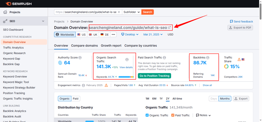Click the View details link
The image size is (262, 122).
point(126,67)
